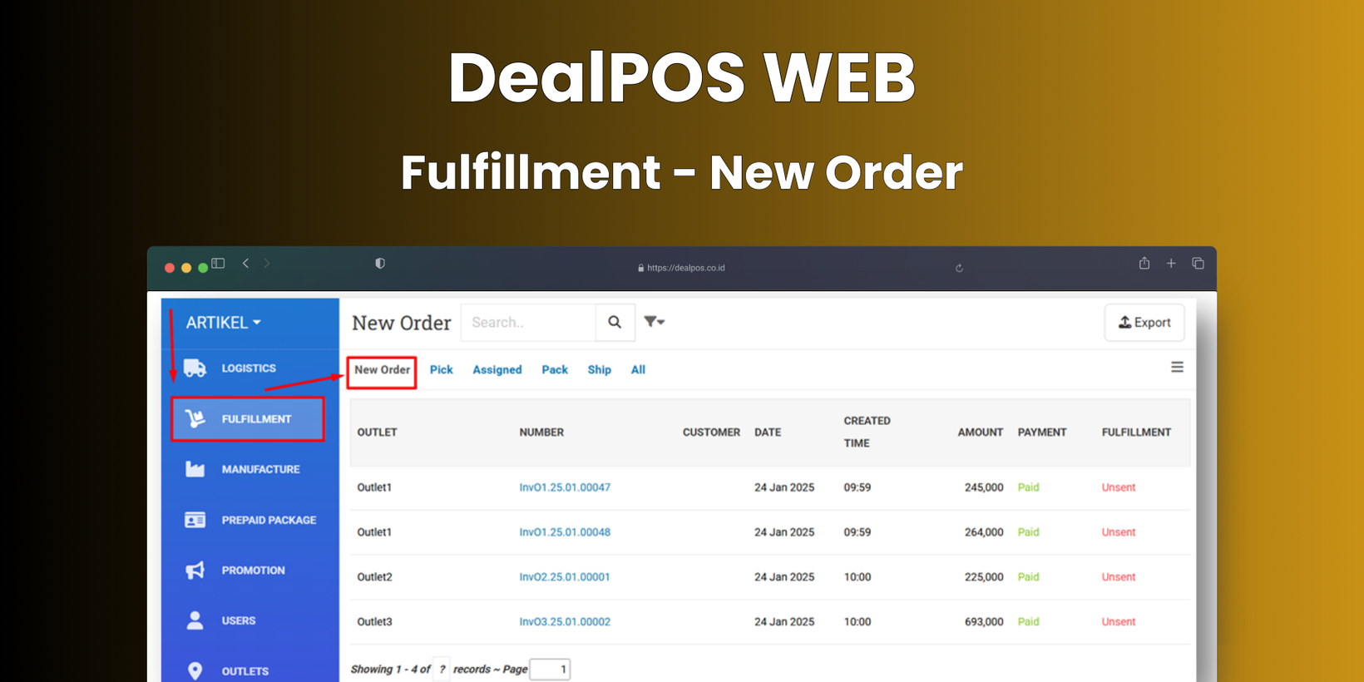
Task: Click the Promotion megaphone icon
Action: (x=195, y=571)
